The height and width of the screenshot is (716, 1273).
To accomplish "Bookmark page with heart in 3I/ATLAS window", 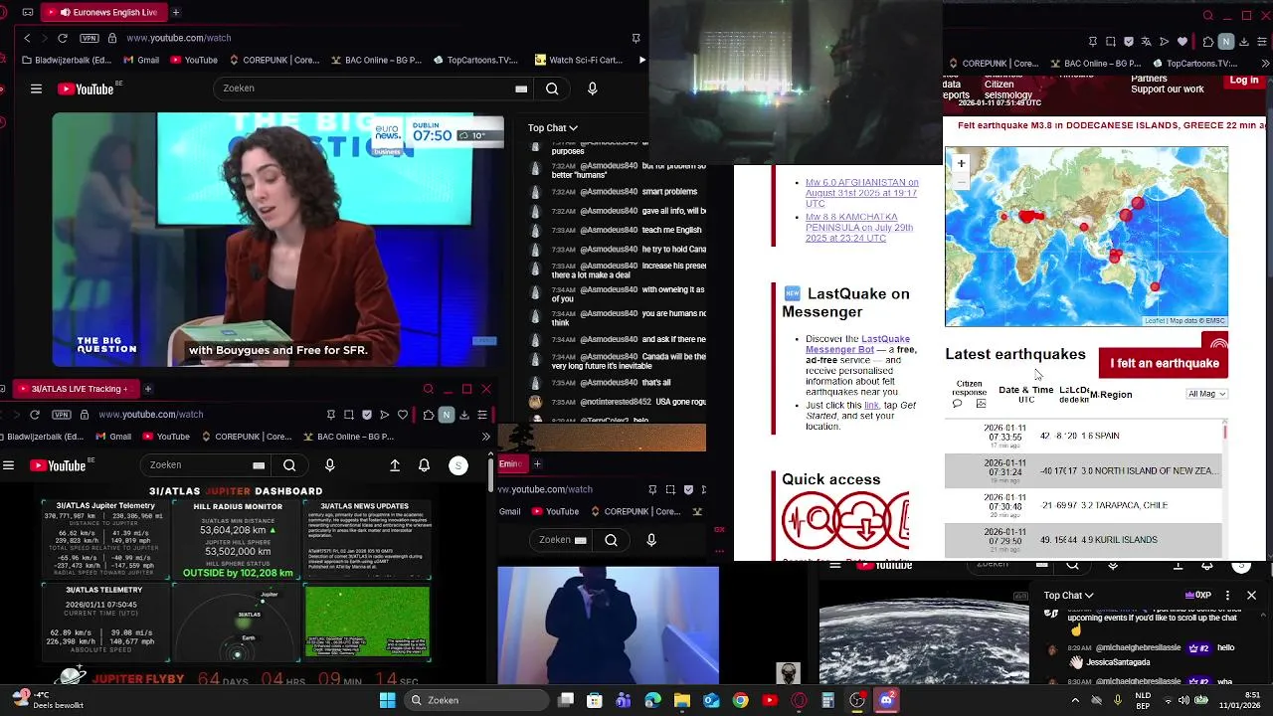I will click(403, 415).
